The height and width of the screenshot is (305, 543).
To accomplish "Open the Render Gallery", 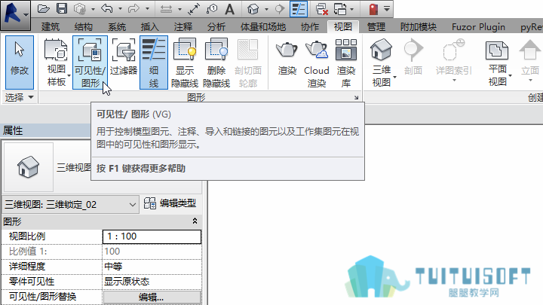I will (346, 63).
